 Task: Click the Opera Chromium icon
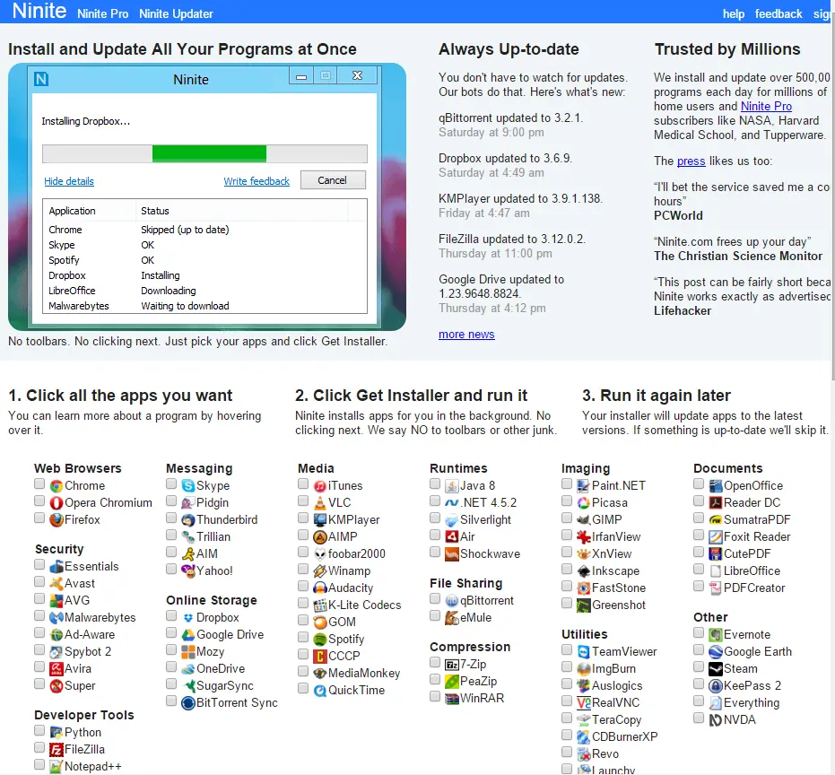57,503
